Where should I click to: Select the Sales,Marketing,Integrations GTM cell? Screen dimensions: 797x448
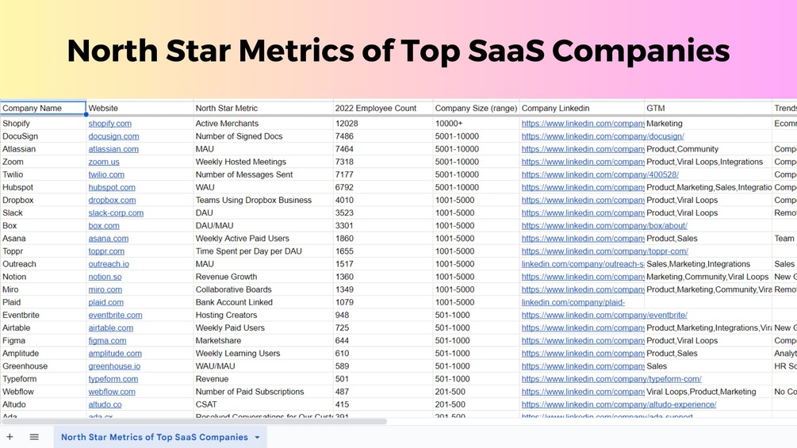tap(708, 264)
